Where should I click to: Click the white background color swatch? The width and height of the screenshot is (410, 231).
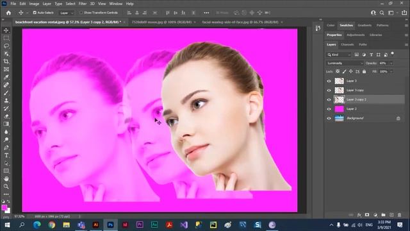(8, 211)
